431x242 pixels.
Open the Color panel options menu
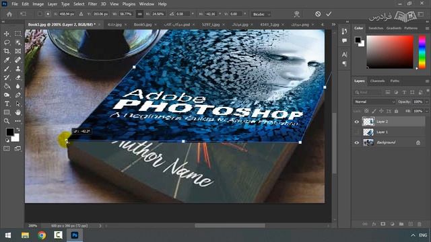427,28
